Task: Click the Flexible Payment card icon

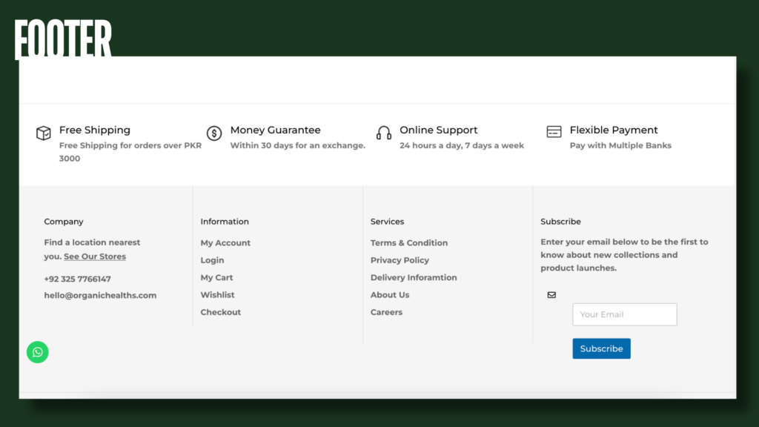Action: click(554, 132)
